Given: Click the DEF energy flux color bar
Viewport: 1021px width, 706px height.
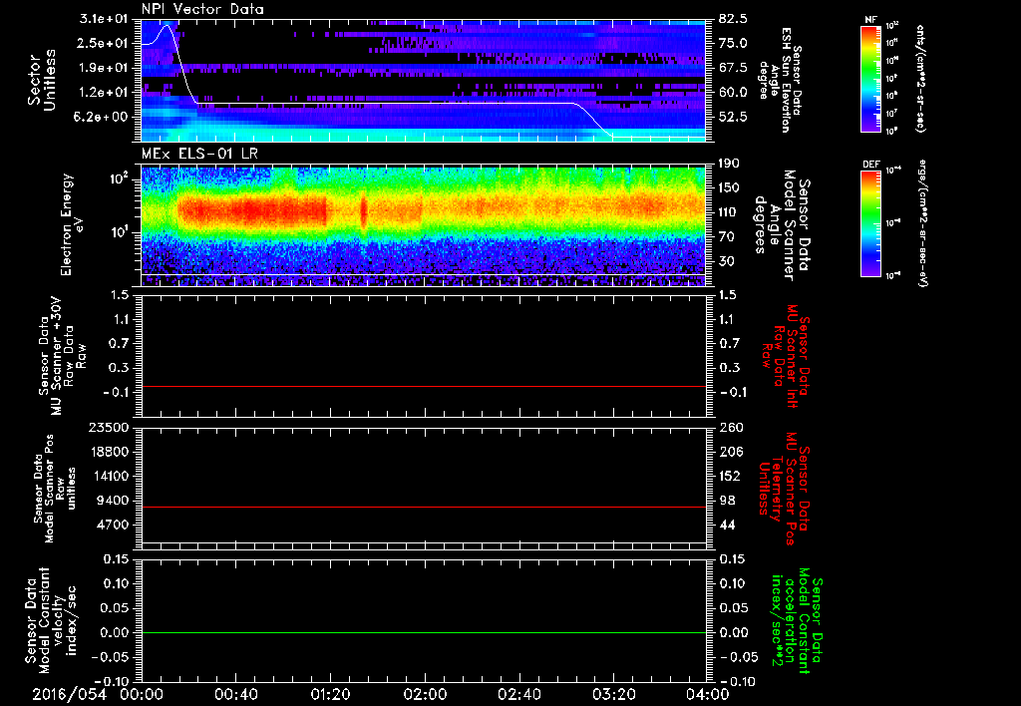Looking at the screenshot, I should (x=870, y=223).
